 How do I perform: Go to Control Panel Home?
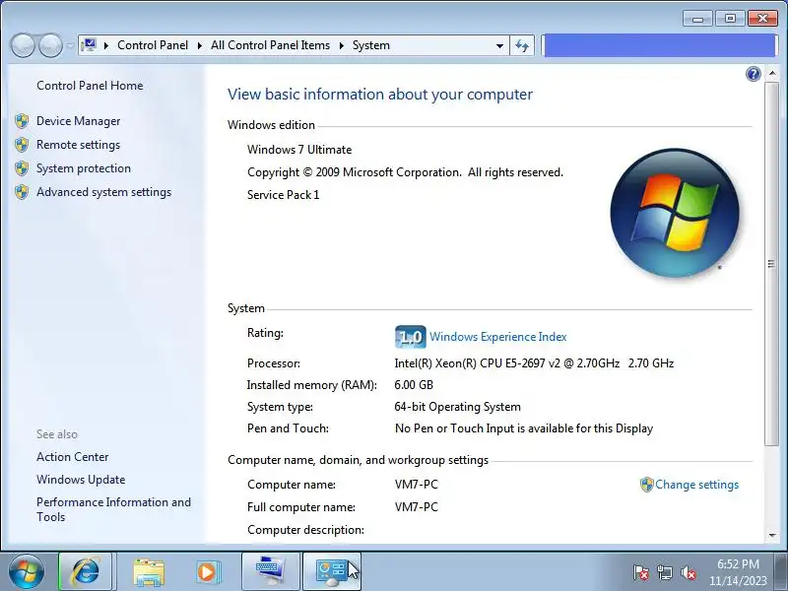pos(90,86)
